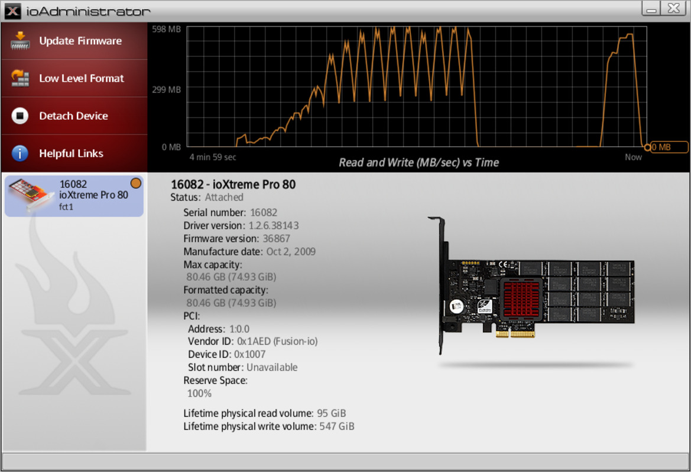This screenshot has height=472, width=691.
Task: Select the fct1 device entry name
Action: [66, 206]
